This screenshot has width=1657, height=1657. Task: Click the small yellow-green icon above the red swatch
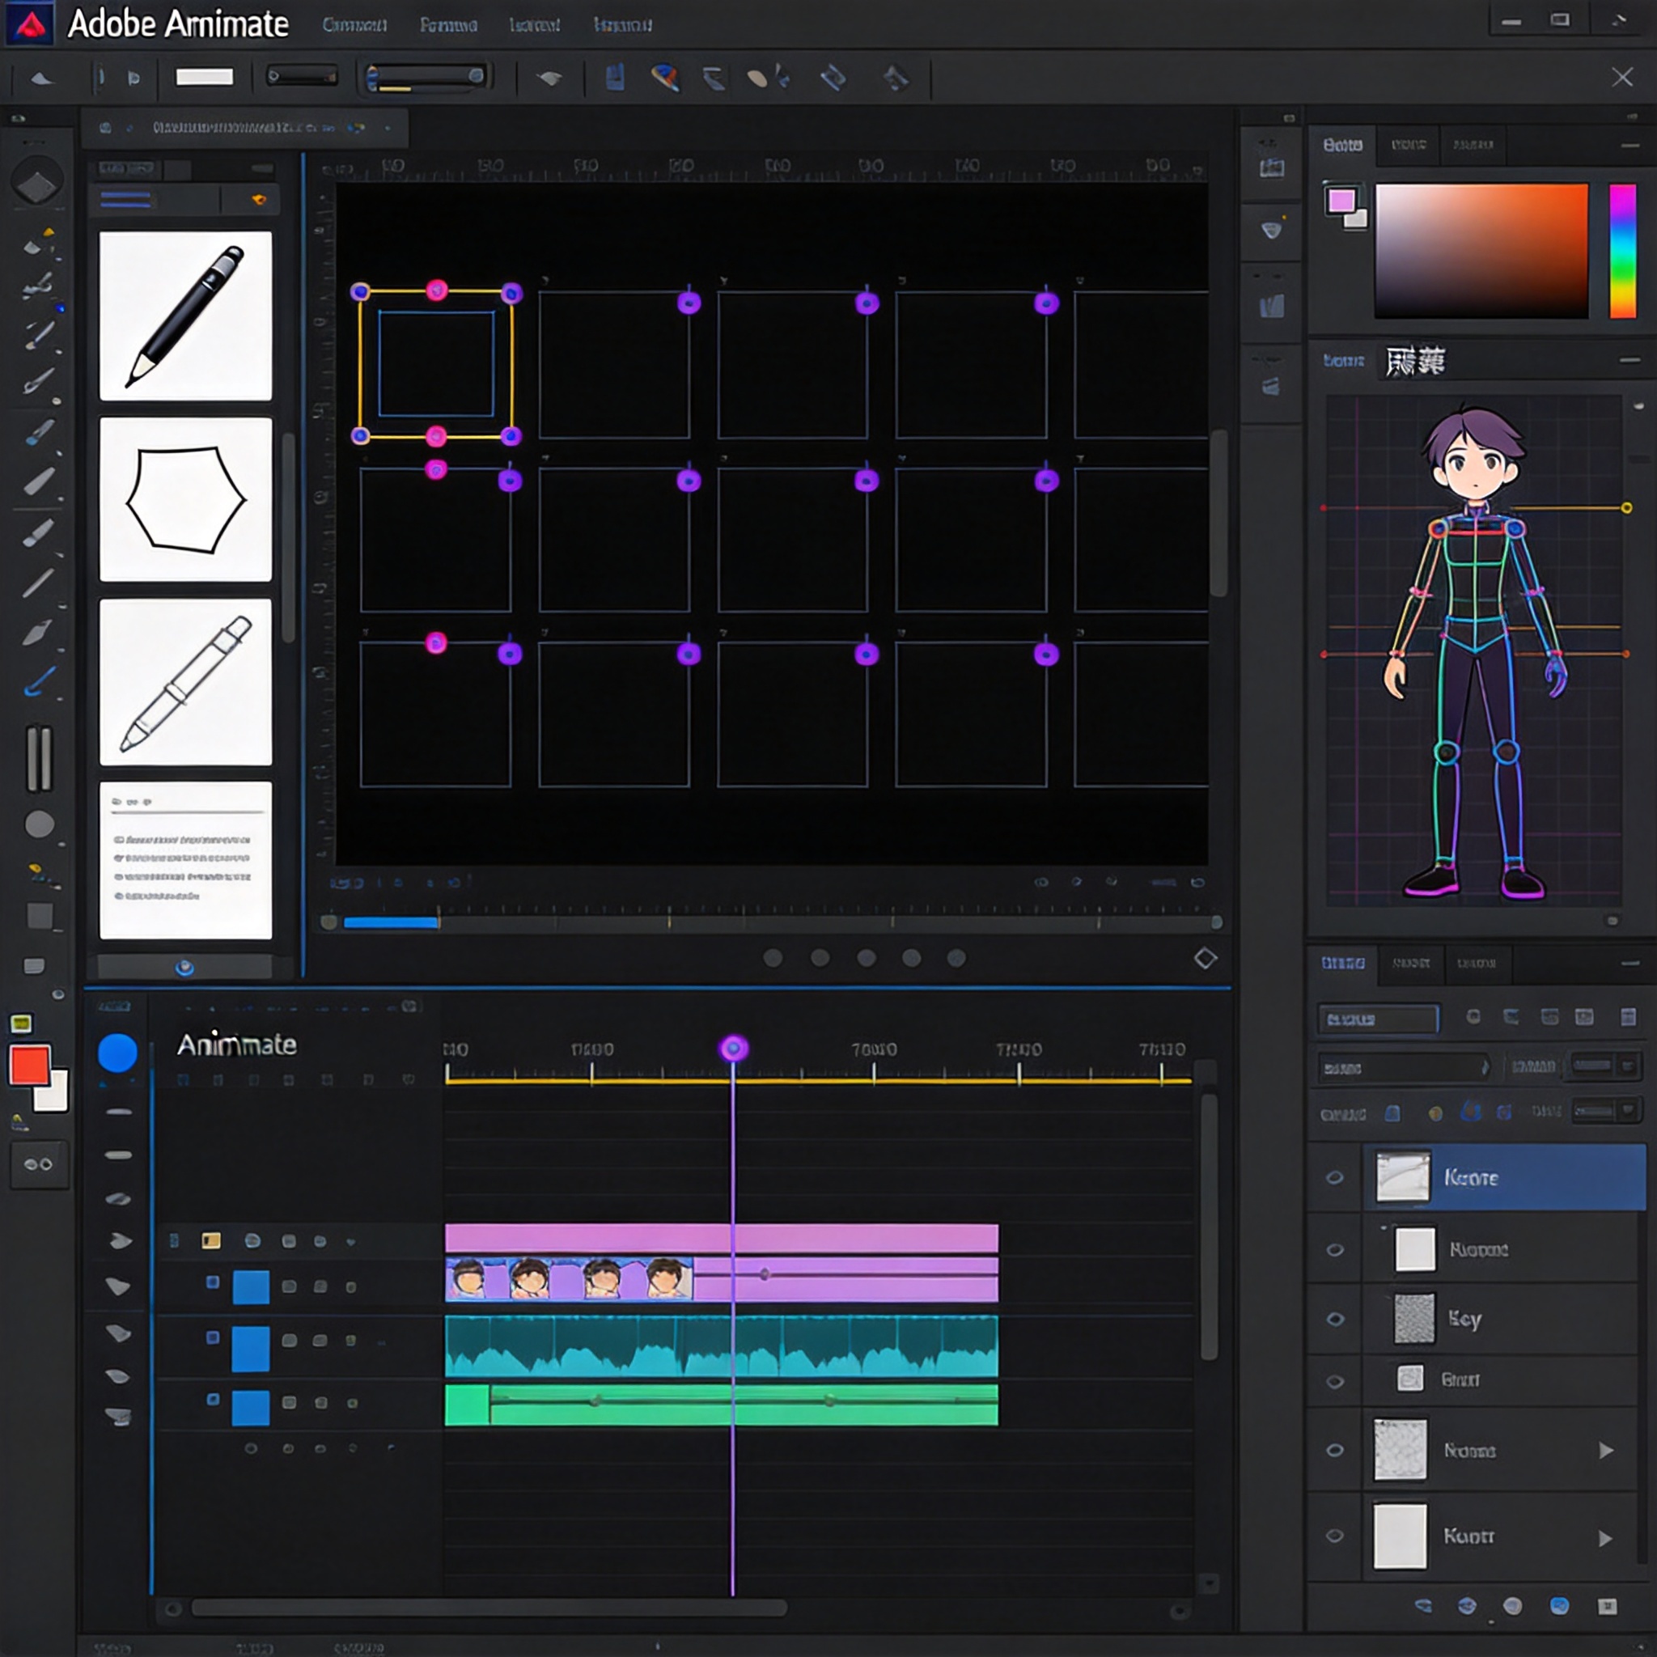point(22,1023)
